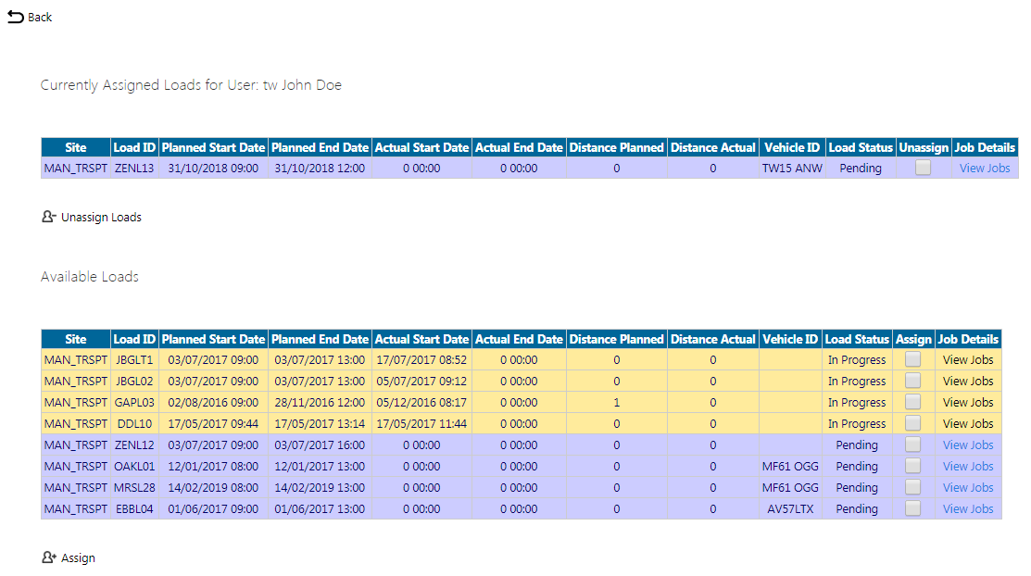Viewport: 1031px width, 576px height.
Task: Click actual start date 05/12/2016 08:17
Action: click(421, 403)
